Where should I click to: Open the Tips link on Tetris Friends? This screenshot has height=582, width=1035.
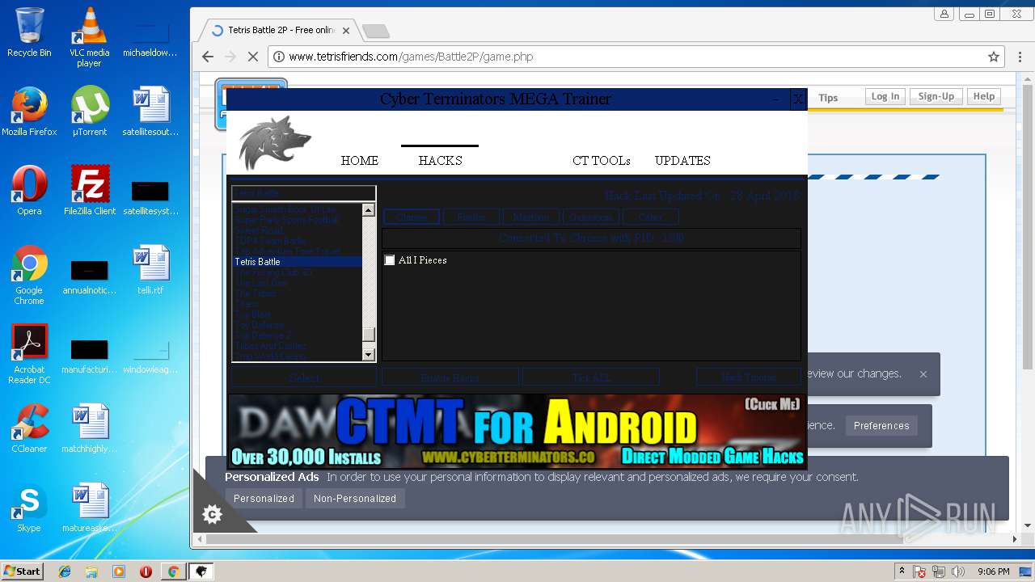(828, 98)
